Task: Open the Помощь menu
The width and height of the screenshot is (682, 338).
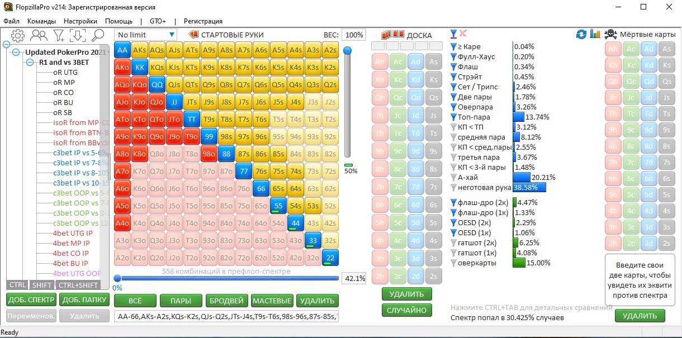Action: click(119, 21)
